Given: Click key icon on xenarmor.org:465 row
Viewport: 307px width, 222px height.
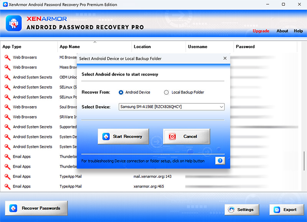Looking at the screenshot, I should 7,187.
